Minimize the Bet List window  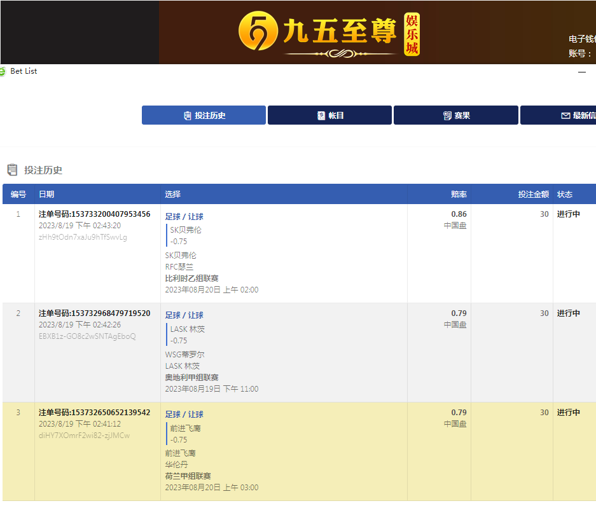click(581, 72)
